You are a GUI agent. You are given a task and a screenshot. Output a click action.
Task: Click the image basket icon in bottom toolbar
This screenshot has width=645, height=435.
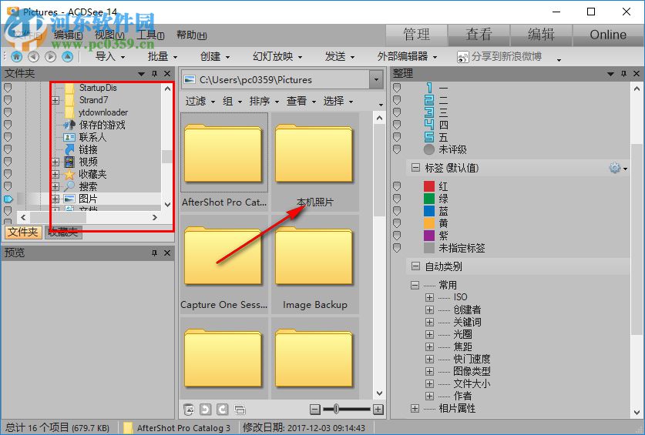[x=189, y=409]
